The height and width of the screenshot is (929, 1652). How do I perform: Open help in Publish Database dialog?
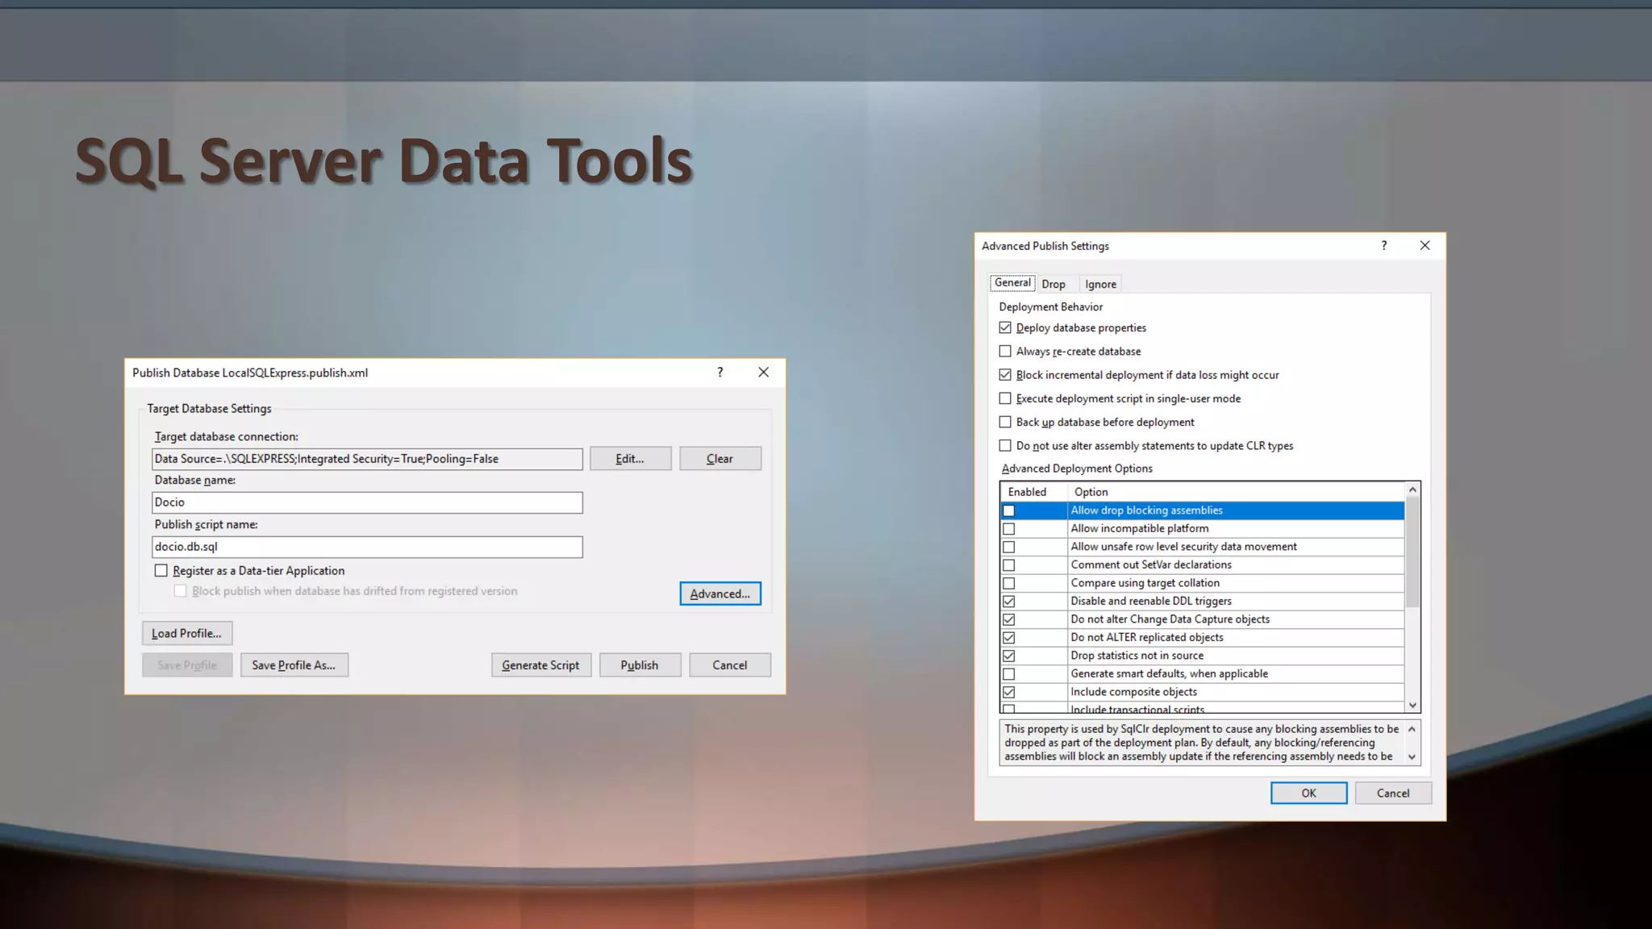pos(720,372)
